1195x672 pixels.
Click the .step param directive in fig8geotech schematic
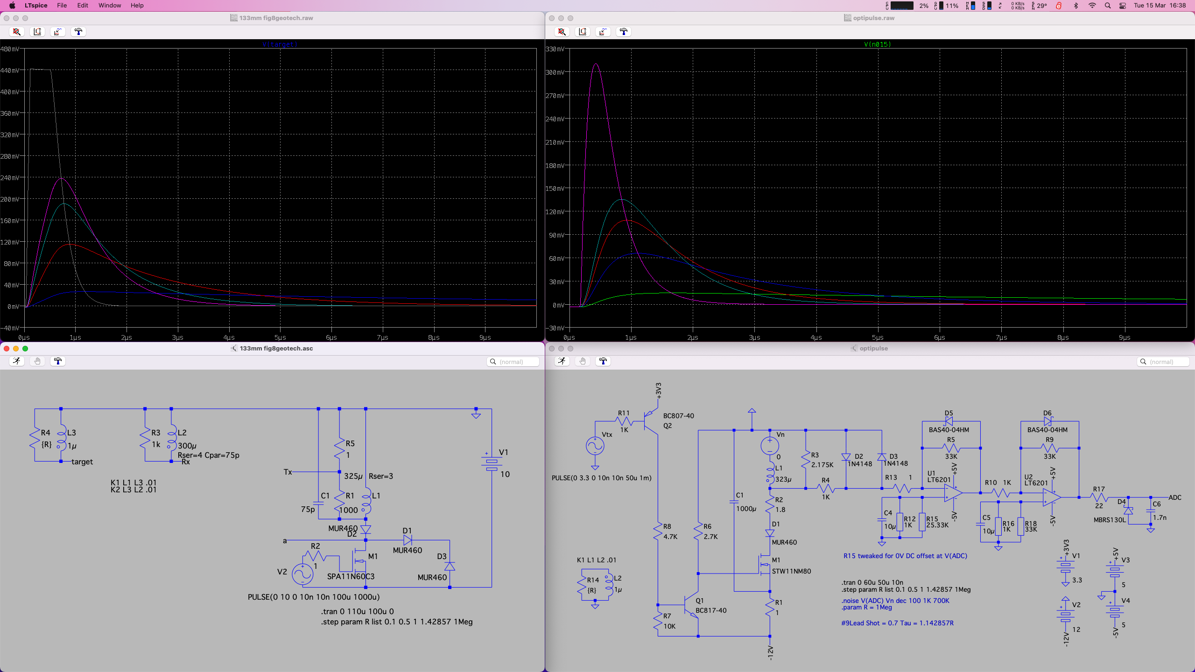pos(396,622)
